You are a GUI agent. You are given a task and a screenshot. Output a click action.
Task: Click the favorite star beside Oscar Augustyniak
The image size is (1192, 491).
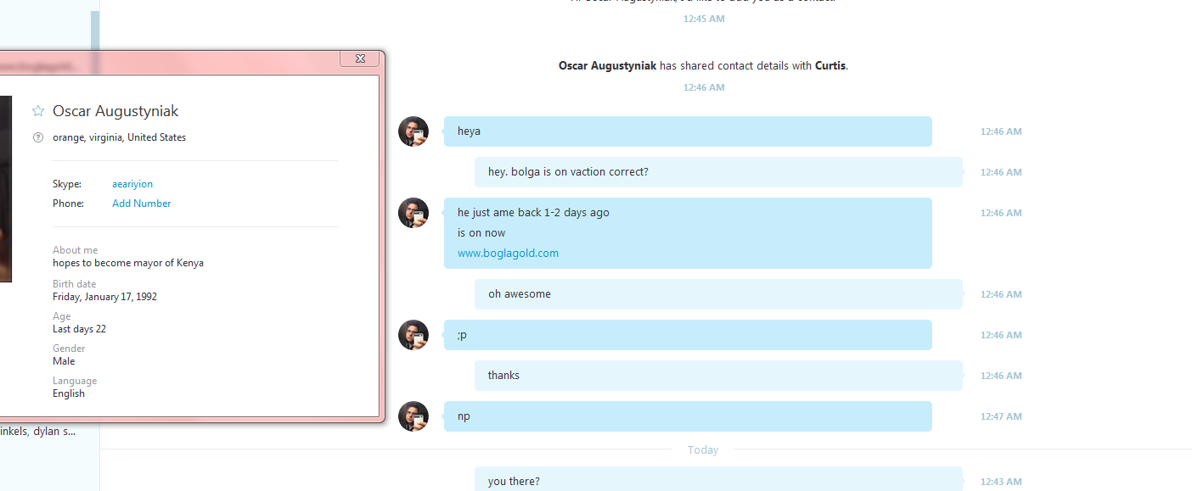coord(37,111)
